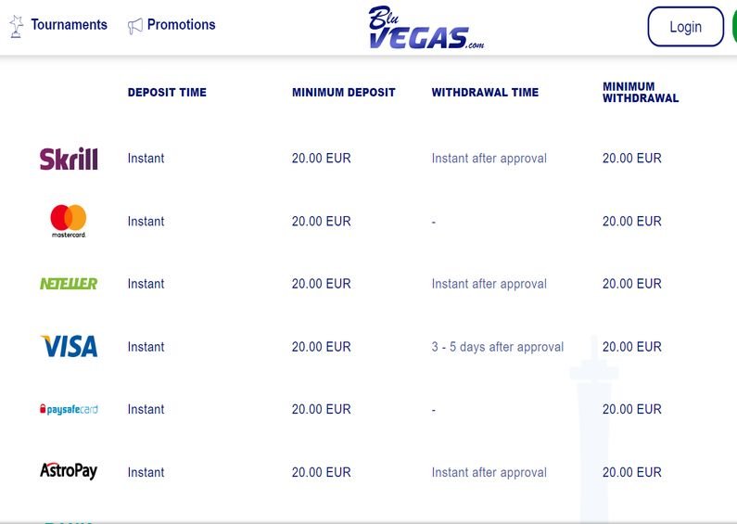Click the Login button
This screenshot has width=737, height=524.
[685, 27]
